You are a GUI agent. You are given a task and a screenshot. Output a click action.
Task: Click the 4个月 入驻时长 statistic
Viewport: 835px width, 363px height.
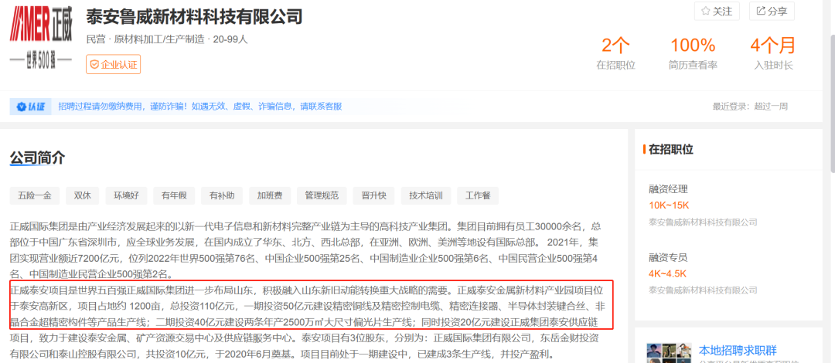pyautogui.click(x=773, y=53)
